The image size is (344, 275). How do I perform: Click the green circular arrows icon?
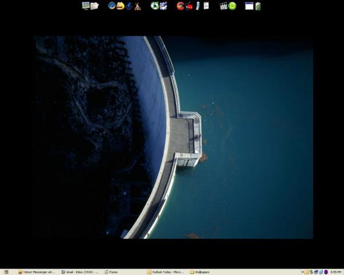pos(155,6)
